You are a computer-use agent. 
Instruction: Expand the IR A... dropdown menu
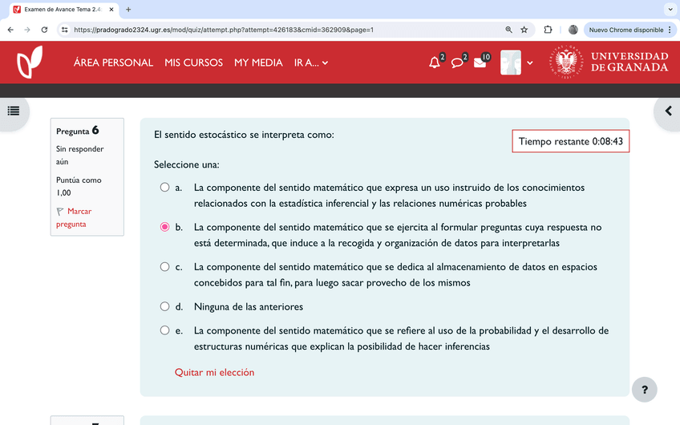[x=311, y=63]
